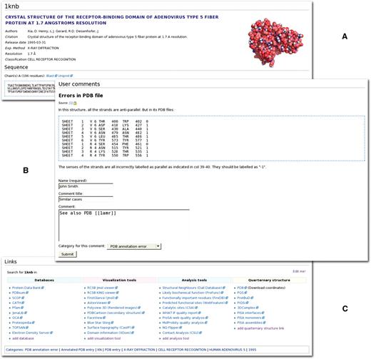
Task: Click the add visualization tool link
Action: [104, 338]
